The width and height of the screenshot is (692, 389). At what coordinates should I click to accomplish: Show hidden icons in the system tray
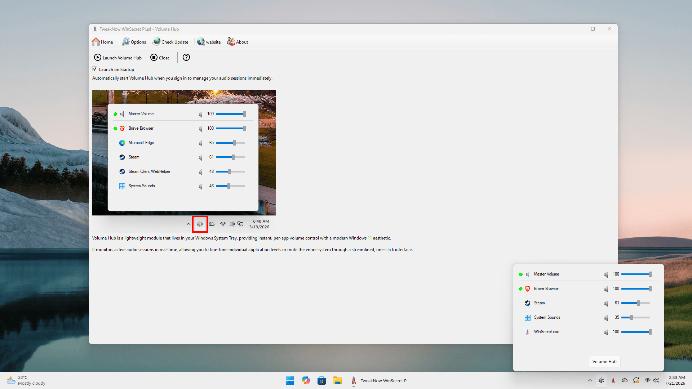click(590, 380)
